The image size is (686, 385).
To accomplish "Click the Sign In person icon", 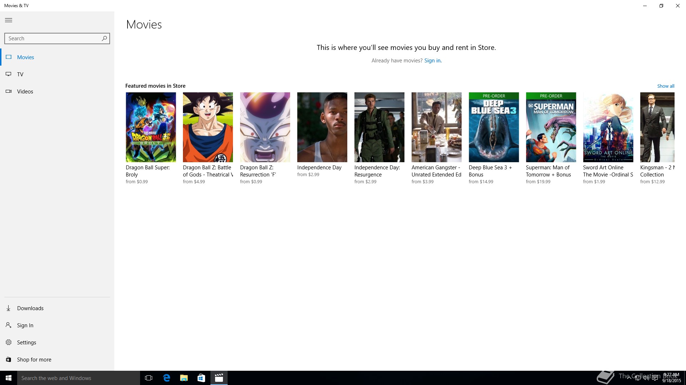I will tap(9, 325).
